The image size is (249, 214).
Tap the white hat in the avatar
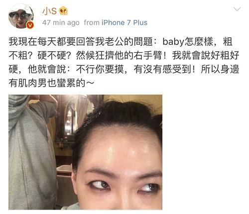click(21, 9)
